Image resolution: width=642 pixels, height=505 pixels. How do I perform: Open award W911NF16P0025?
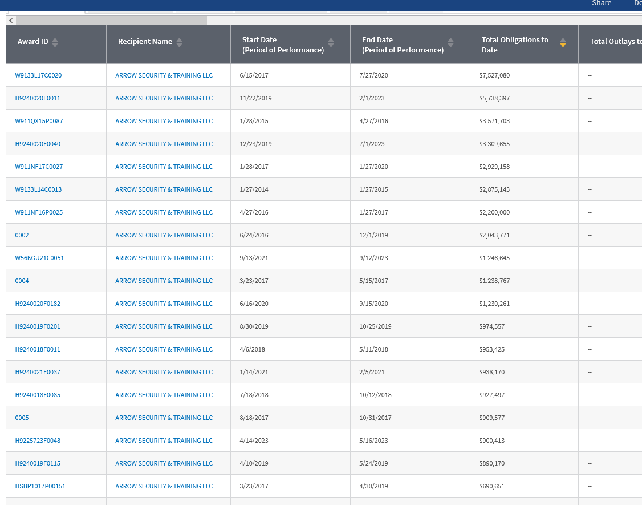click(x=39, y=212)
